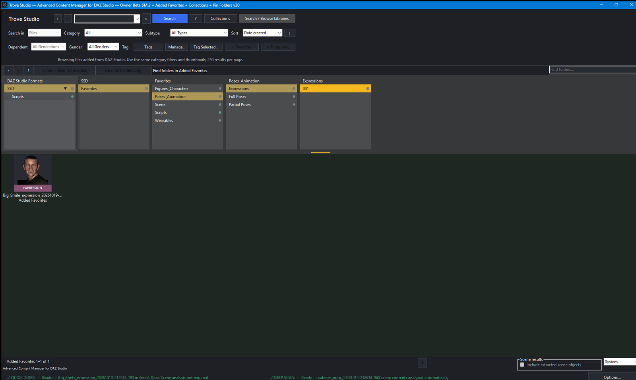Image resolution: width=636 pixels, height=380 pixels.
Task: Go up one folder level
Action: [x=29, y=70]
